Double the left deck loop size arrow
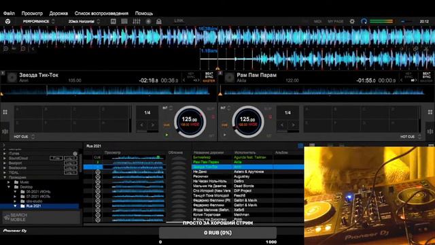 pos(152,125)
